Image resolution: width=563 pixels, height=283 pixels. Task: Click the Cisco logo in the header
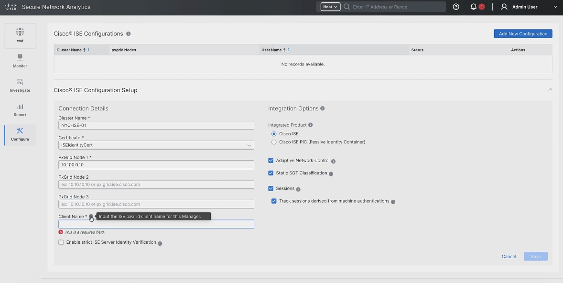point(11,7)
